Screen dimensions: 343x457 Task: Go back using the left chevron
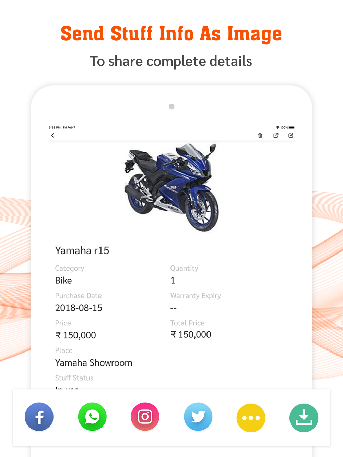pos(52,136)
